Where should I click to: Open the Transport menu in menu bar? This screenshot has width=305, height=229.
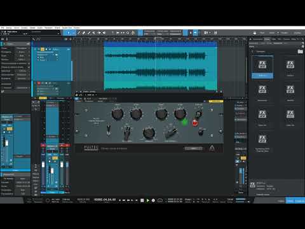tap(48, 28)
